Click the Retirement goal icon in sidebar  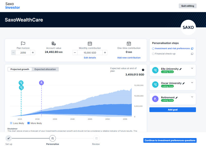tap(155, 99)
